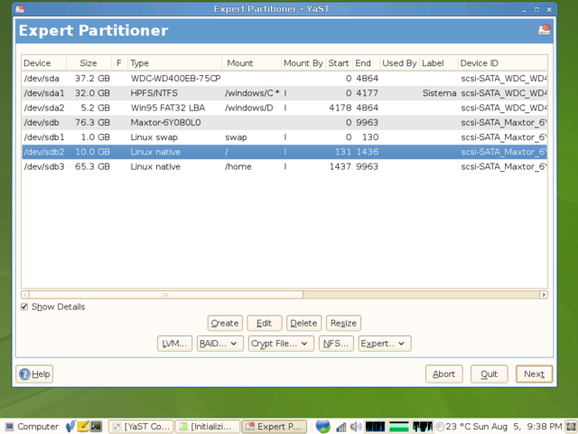The image size is (578, 434).
Task: Click the third system monitor graph applet
Action: [423, 427]
